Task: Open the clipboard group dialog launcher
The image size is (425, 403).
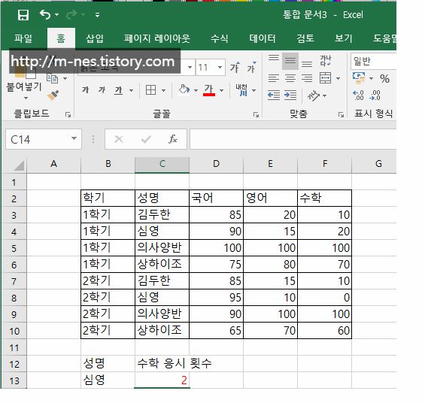Action: point(68,115)
